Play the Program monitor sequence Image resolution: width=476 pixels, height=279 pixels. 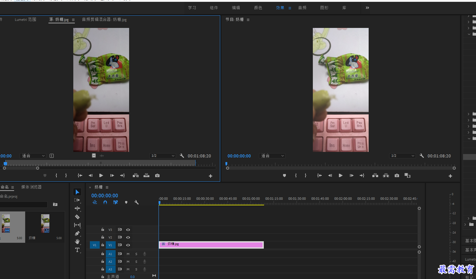340,176
